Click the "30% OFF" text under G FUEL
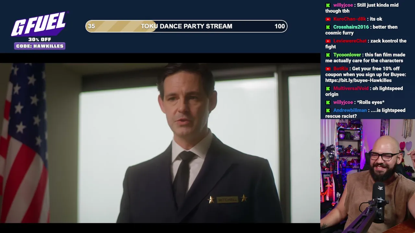The height and width of the screenshot is (233, 415). [40, 39]
